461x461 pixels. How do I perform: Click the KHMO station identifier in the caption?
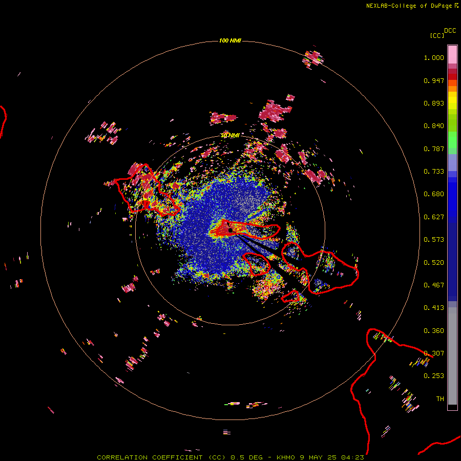coord(286,457)
